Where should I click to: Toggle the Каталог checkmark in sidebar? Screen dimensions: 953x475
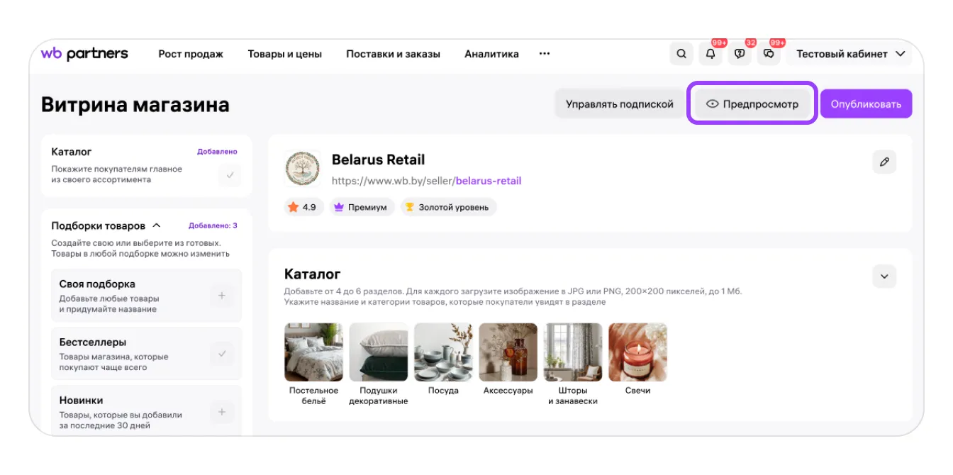(x=229, y=174)
